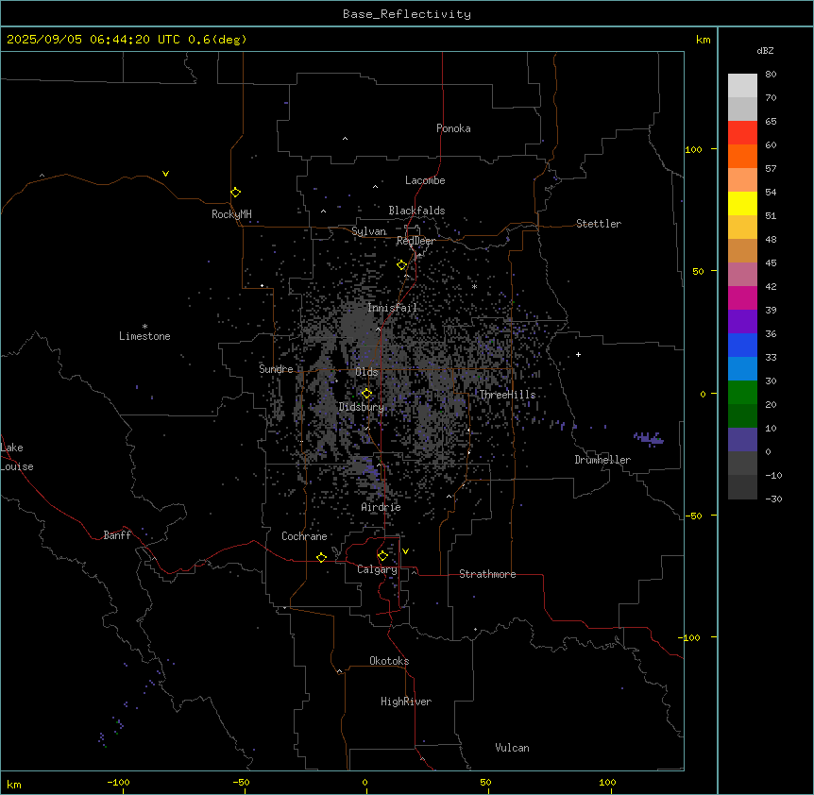This screenshot has height=795, width=814.
Task: Click the yellow diamond marker below Cochrane
Action: click(321, 557)
